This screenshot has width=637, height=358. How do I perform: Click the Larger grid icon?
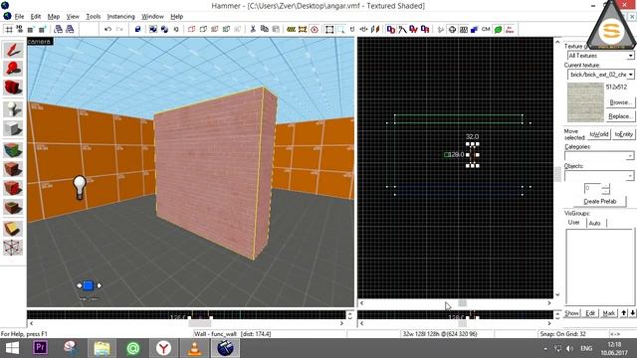pos(42,29)
